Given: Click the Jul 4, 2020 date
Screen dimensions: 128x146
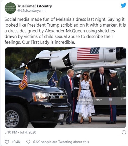Looking at the screenshot, I should (x=28, y=132).
